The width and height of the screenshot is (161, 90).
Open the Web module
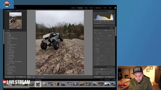110,8
